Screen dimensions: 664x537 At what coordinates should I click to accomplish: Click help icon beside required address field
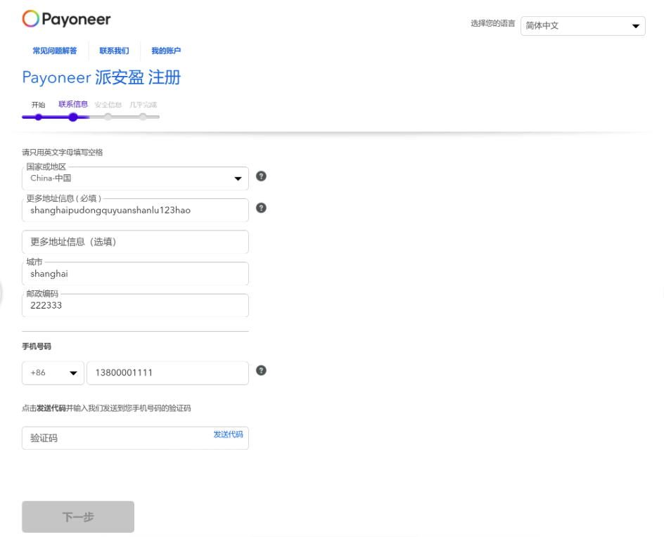[261, 208]
